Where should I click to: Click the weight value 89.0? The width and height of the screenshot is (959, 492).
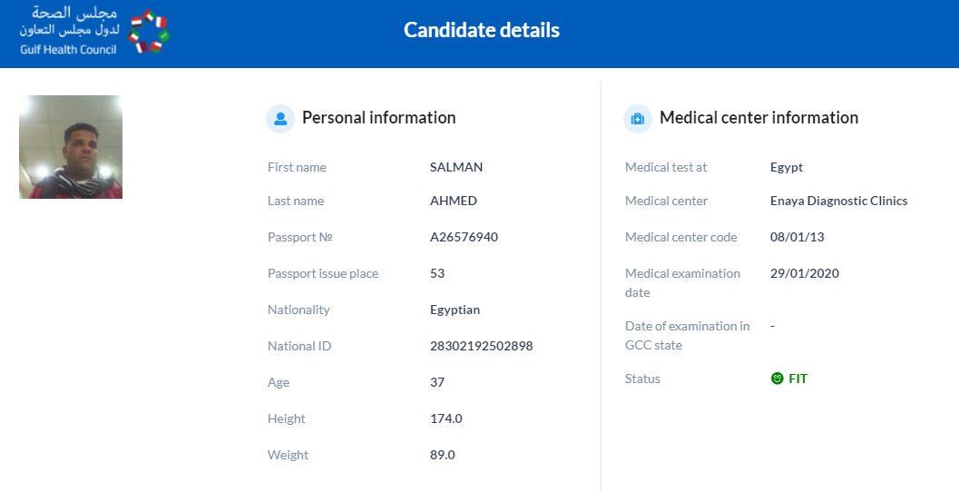(442, 455)
